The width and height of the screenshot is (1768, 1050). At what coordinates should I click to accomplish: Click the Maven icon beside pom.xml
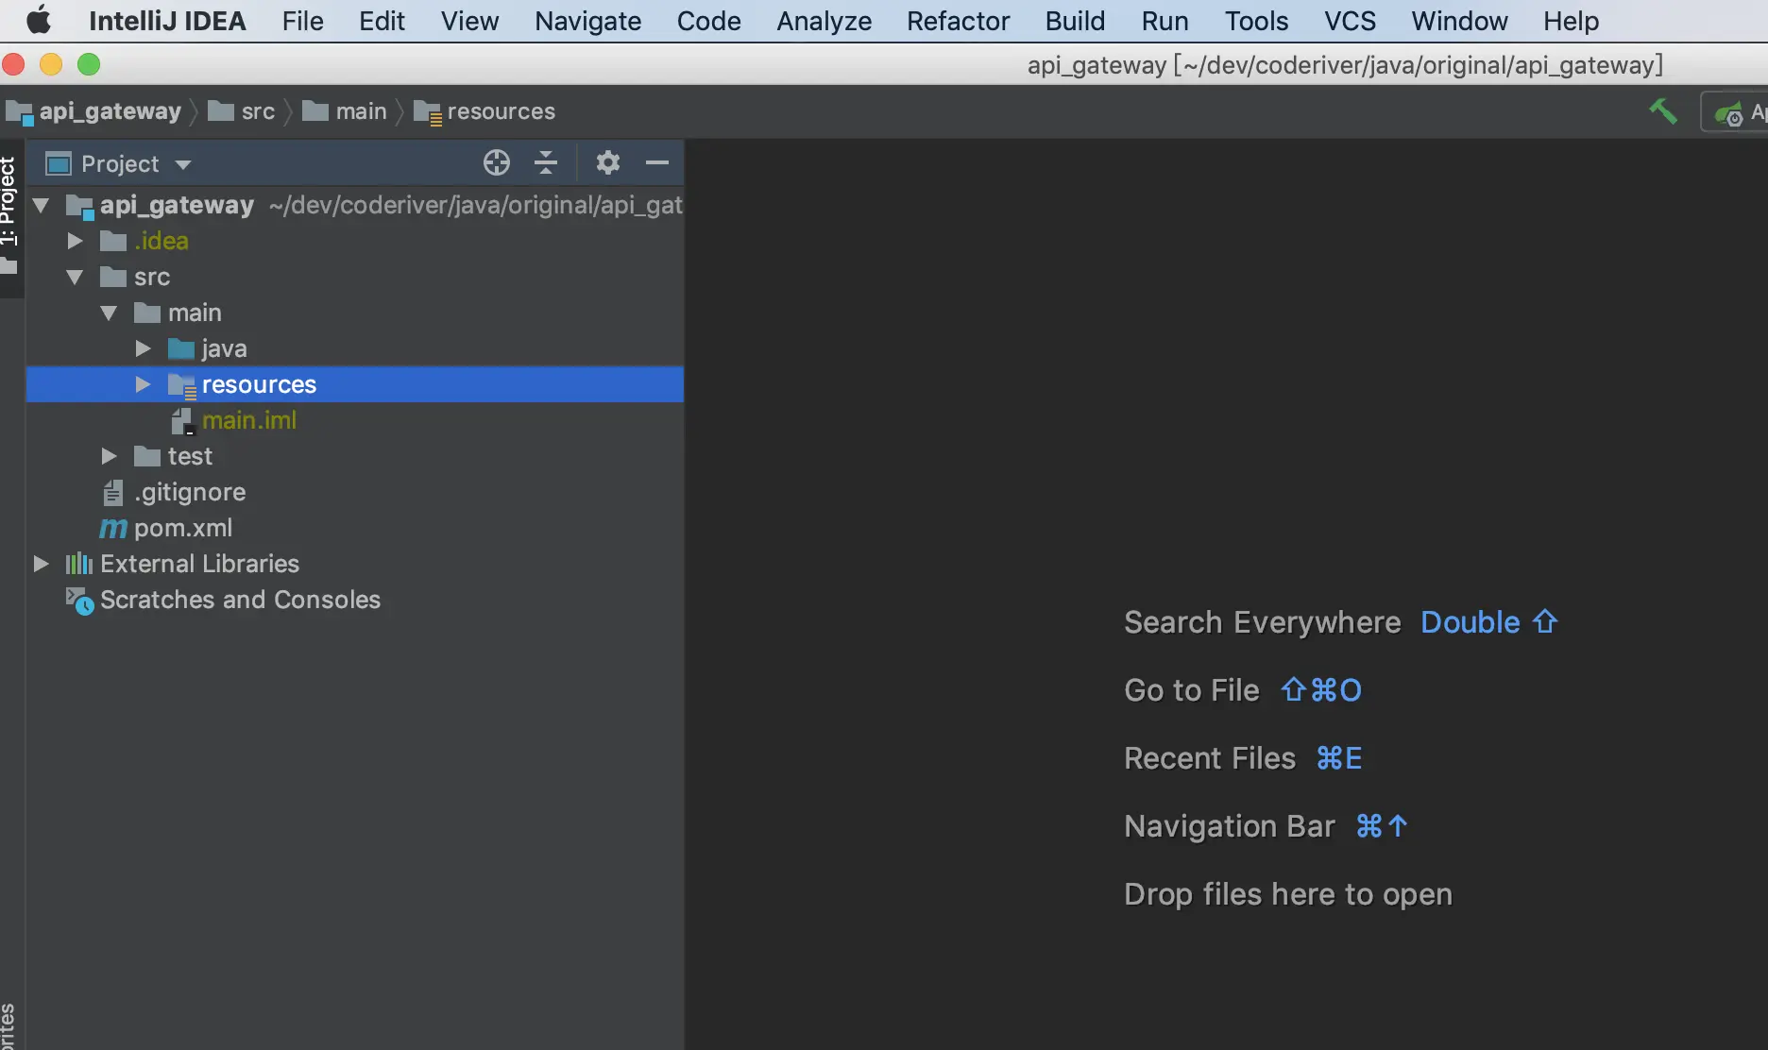click(113, 529)
